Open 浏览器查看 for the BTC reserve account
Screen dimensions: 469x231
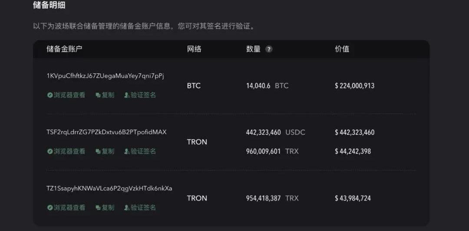[69, 95]
